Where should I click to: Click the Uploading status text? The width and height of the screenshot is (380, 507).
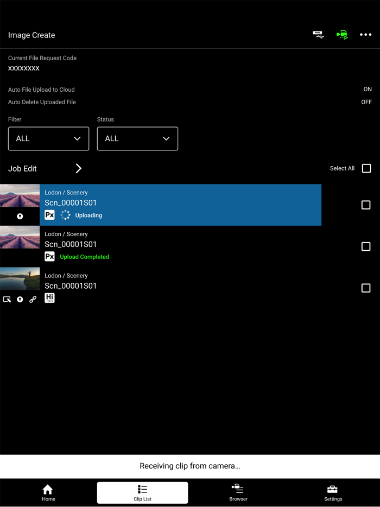click(x=88, y=216)
